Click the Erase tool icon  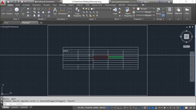pos(49,9)
